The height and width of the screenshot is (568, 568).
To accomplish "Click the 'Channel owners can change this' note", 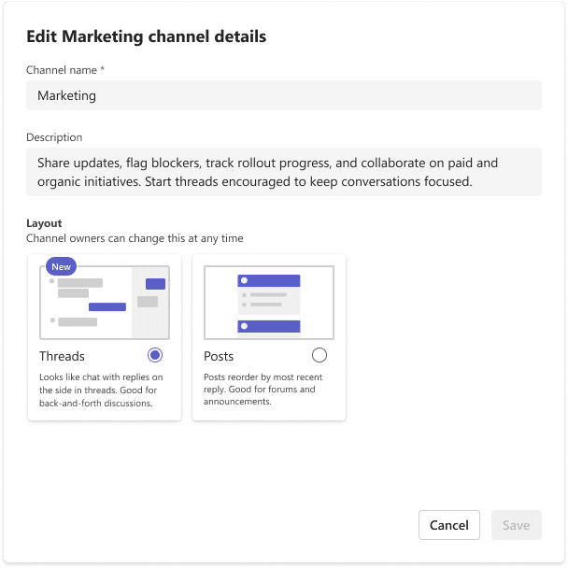I will coord(135,238).
